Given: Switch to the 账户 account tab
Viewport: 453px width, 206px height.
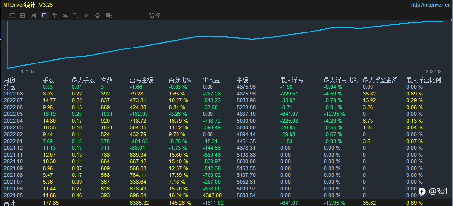Looking at the screenshot, I should 112,16.
